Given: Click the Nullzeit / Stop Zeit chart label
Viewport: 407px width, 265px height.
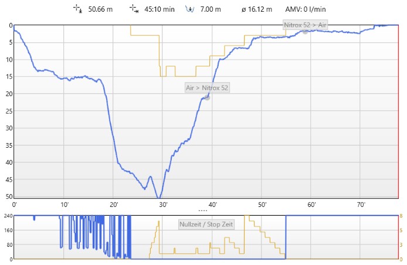Looking at the screenshot, I should point(206,224).
